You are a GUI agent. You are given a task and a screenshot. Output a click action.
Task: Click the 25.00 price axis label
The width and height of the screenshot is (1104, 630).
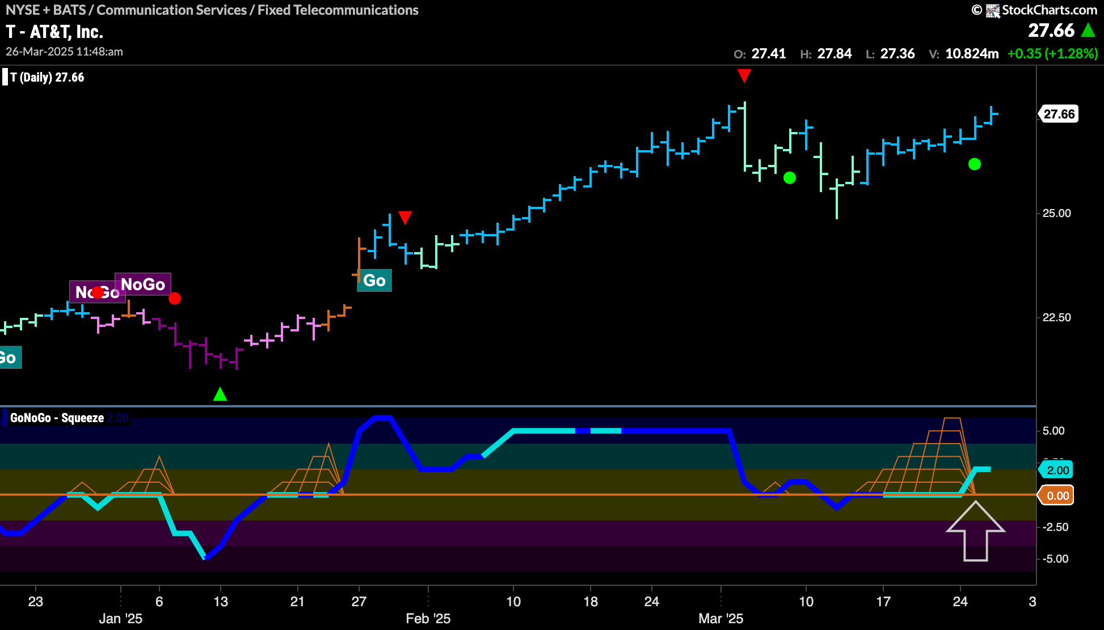click(1057, 214)
